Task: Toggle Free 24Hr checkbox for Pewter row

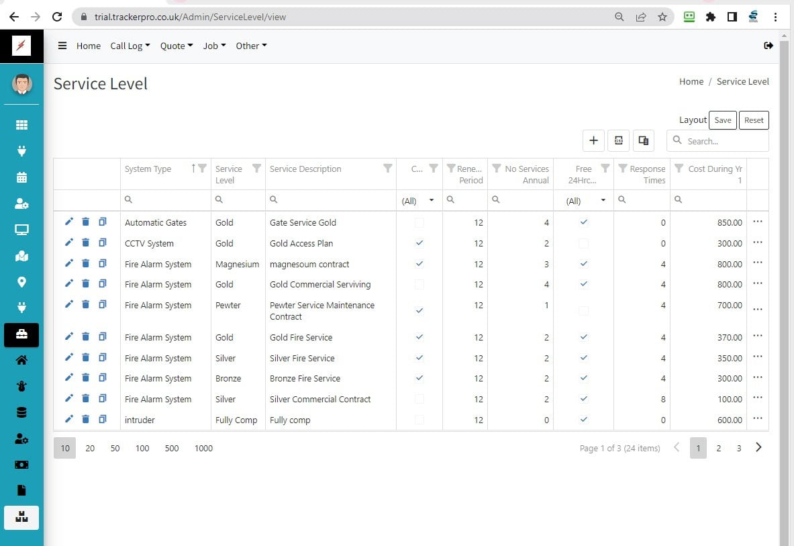Action: pos(584,311)
